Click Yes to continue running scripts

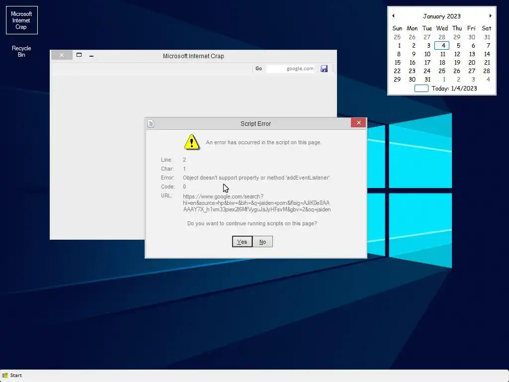tap(242, 242)
